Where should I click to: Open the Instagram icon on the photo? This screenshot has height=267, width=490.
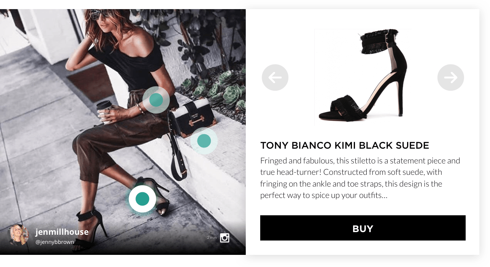[225, 238]
